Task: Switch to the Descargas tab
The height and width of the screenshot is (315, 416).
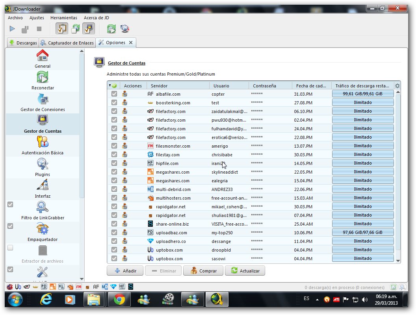Action: click(x=23, y=43)
